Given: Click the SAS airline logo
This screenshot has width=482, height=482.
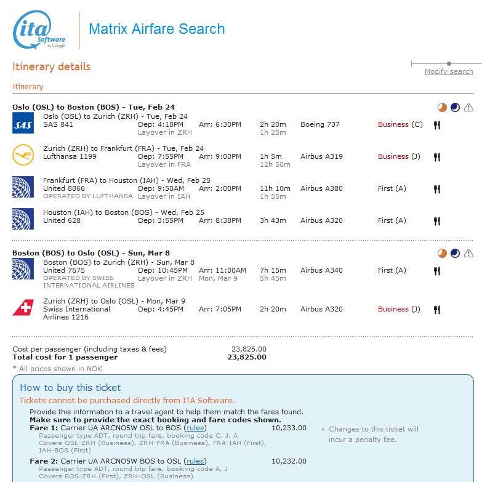Looking at the screenshot, I should (x=23, y=123).
